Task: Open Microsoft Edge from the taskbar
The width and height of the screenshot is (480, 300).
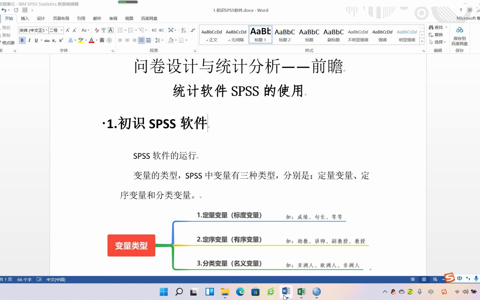Action: [240, 292]
